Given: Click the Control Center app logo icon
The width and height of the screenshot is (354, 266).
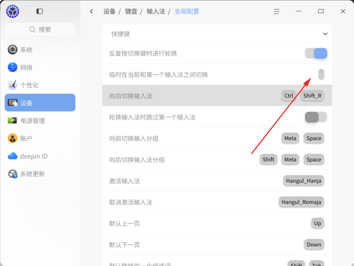Looking at the screenshot, I should (12, 12).
